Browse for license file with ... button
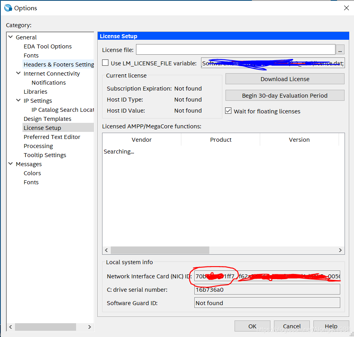The width and height of the screenshot is (354, 337). [x=340, y=49]
